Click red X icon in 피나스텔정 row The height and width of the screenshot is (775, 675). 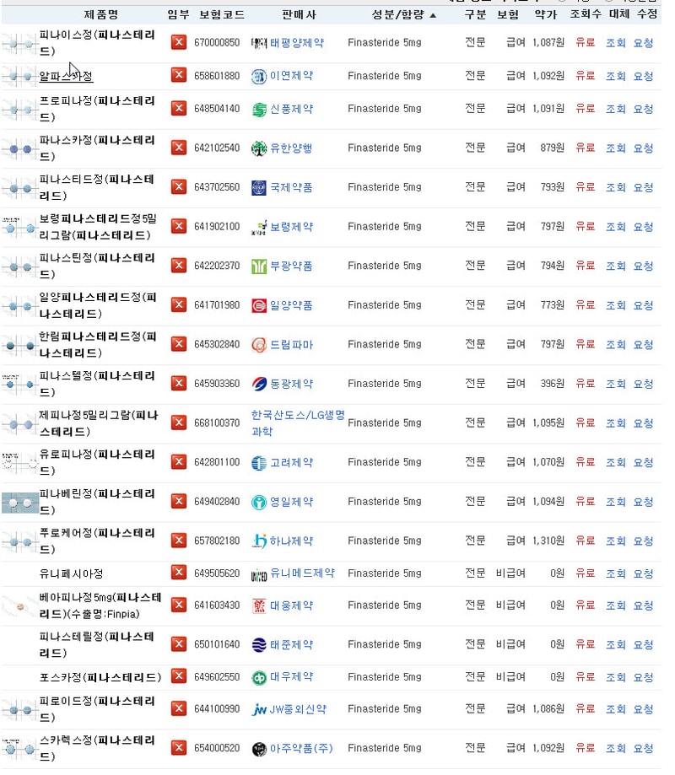[x=179, y=384]
